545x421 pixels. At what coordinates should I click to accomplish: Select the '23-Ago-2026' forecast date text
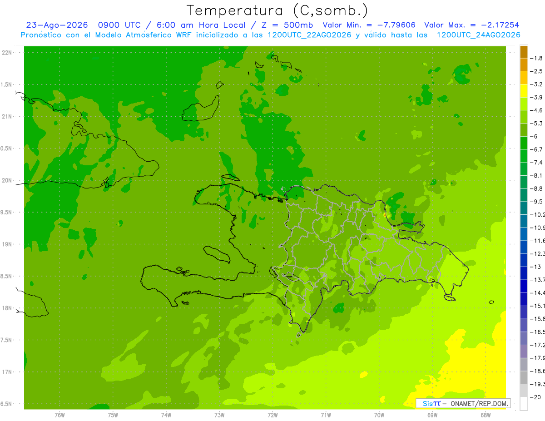pyautogui.click(x=56, y=25)
